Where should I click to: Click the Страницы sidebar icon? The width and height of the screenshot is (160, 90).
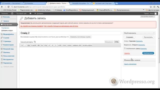(2, 41)
